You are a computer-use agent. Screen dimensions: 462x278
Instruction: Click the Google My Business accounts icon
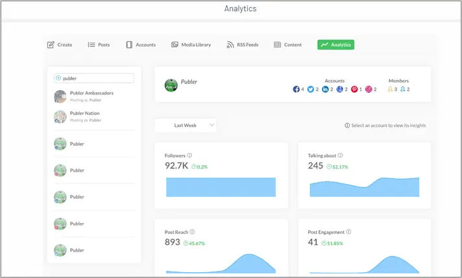click(x=340, y=89)
